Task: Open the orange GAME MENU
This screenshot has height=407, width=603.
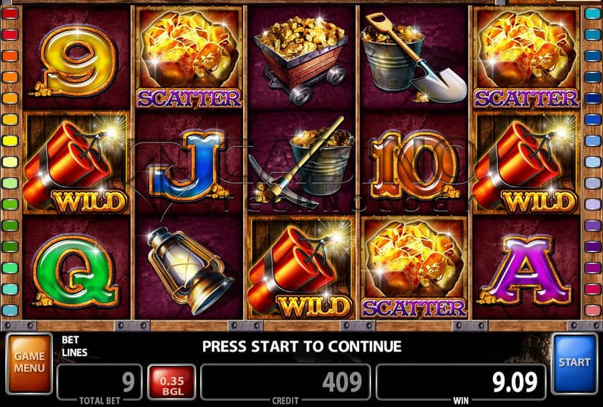Action: (29, 363)
